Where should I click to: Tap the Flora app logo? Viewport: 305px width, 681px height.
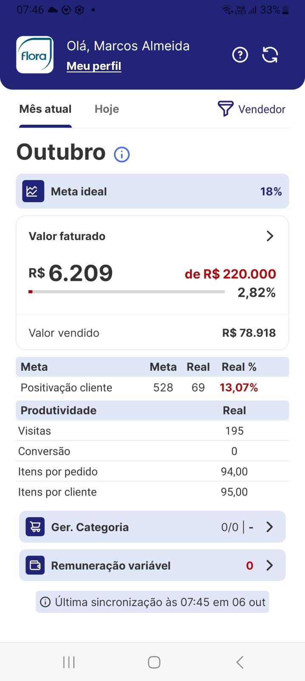point(35,55)
